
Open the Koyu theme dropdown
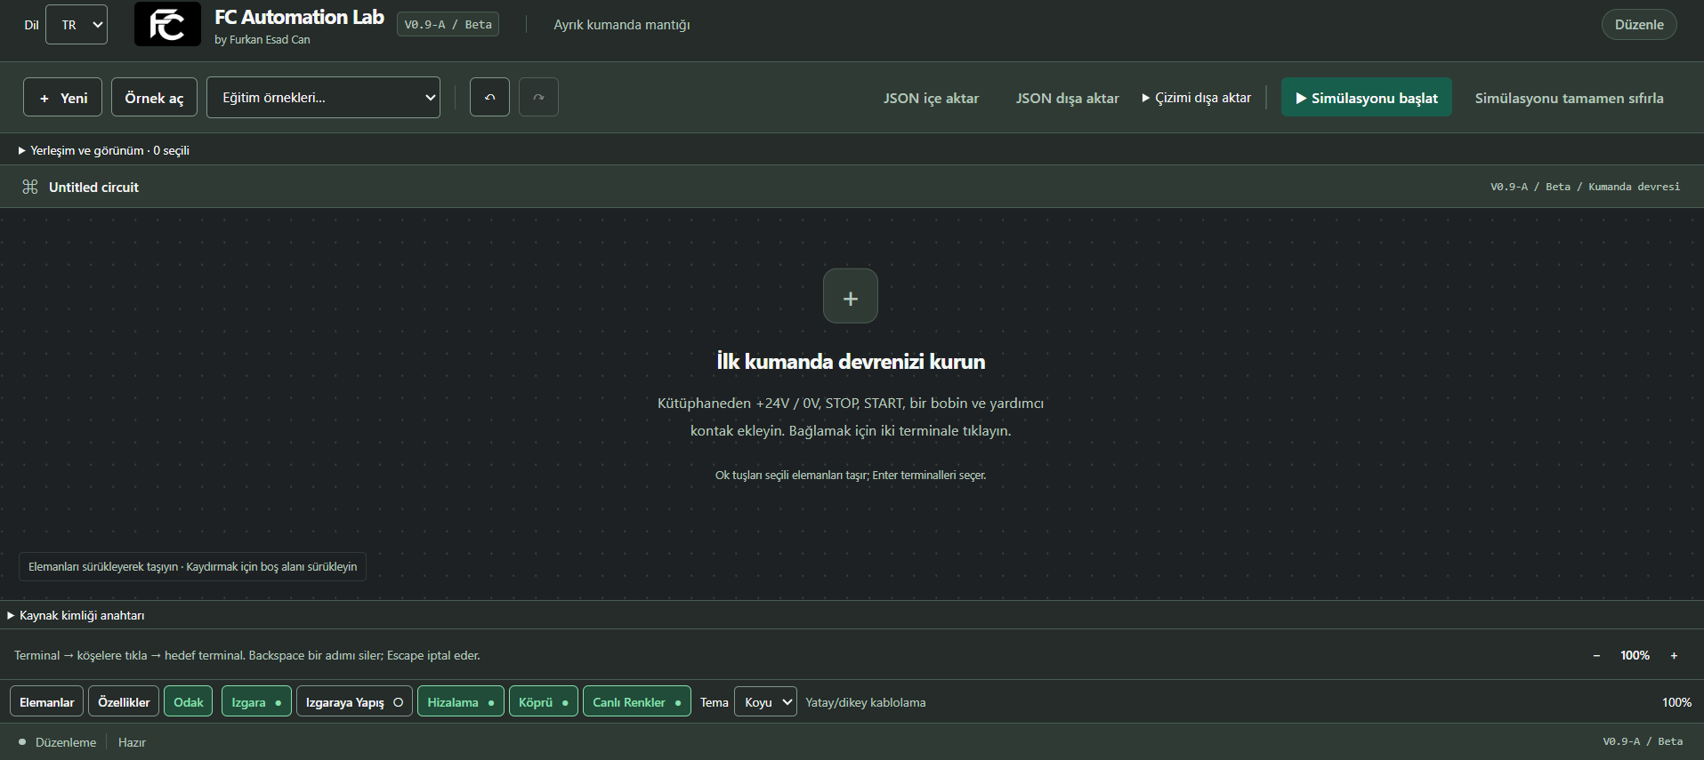(x=765, y=701)
